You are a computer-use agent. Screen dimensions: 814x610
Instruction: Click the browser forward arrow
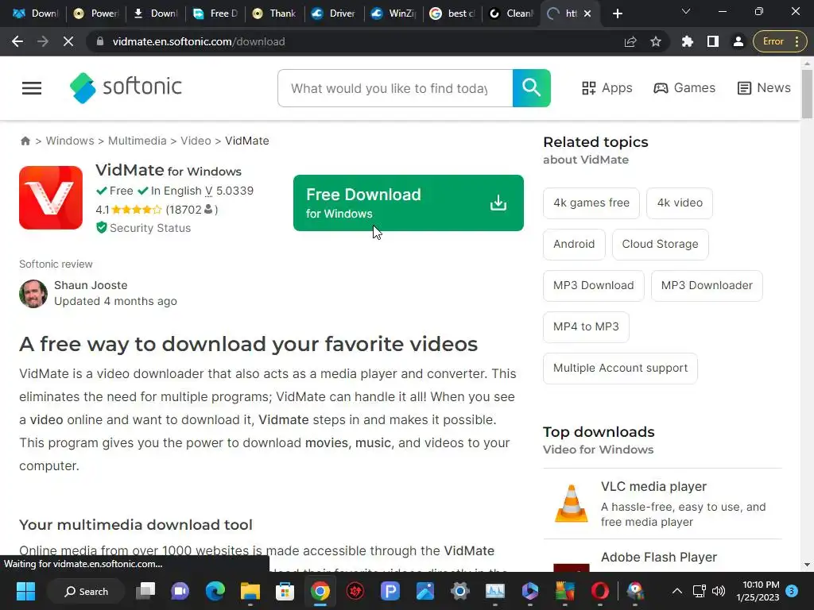(43, 41)
